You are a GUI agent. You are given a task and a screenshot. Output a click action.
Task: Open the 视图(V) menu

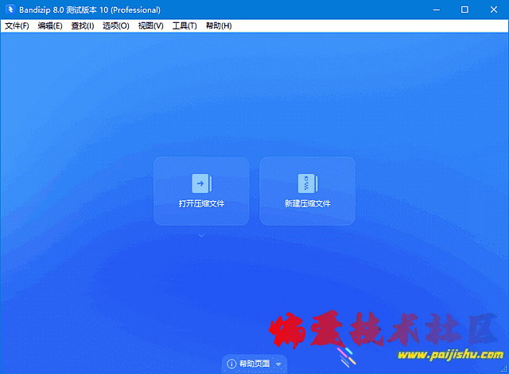click(150, 26)
